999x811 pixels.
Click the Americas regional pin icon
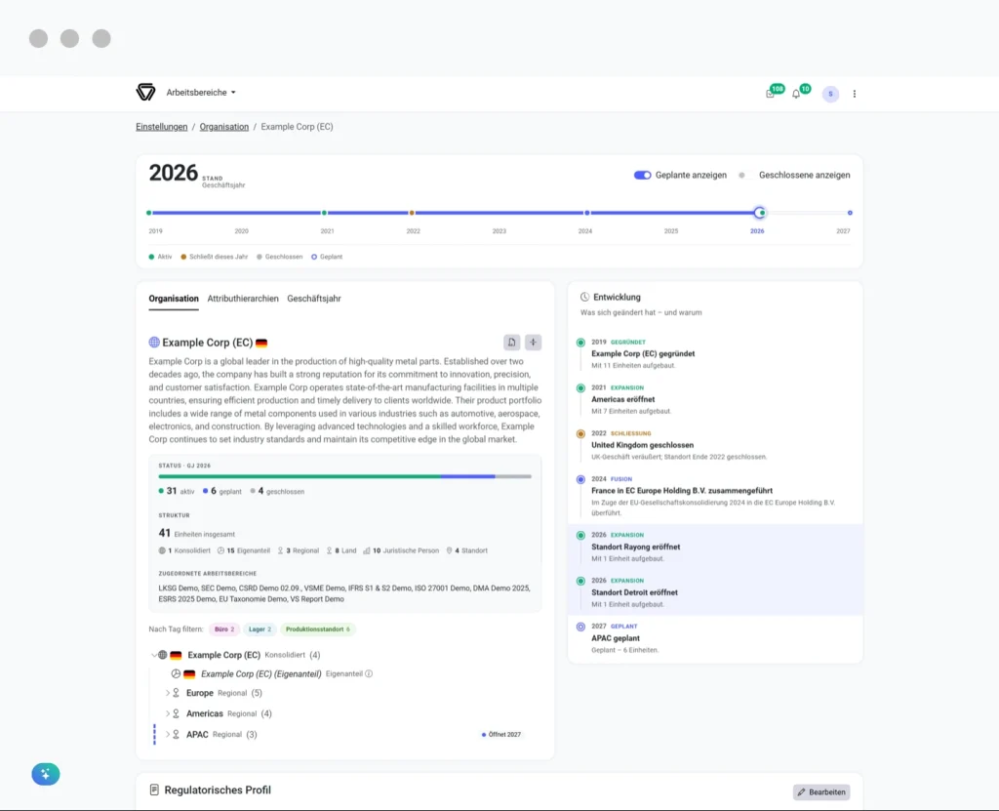tap(177, 713)
